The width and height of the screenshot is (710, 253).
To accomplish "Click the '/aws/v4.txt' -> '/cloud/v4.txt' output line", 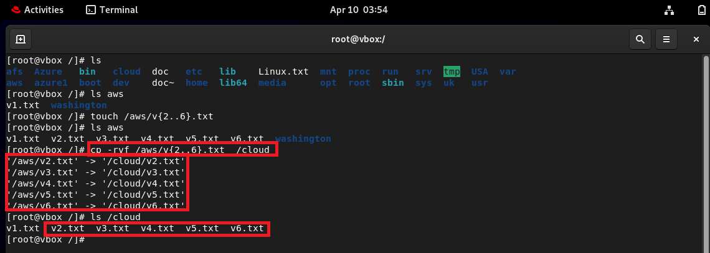I will [96, 183].
